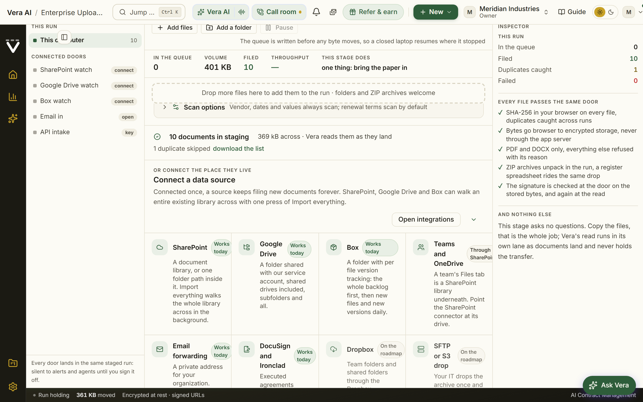The width and height of the screenshot is (643, 402).
Task: Open the inbox mail icon
Action: (333, 12)
